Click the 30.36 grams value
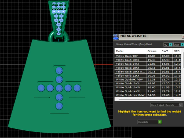The height and width of the screenshot is (138, 184). (x=151, y=76)
